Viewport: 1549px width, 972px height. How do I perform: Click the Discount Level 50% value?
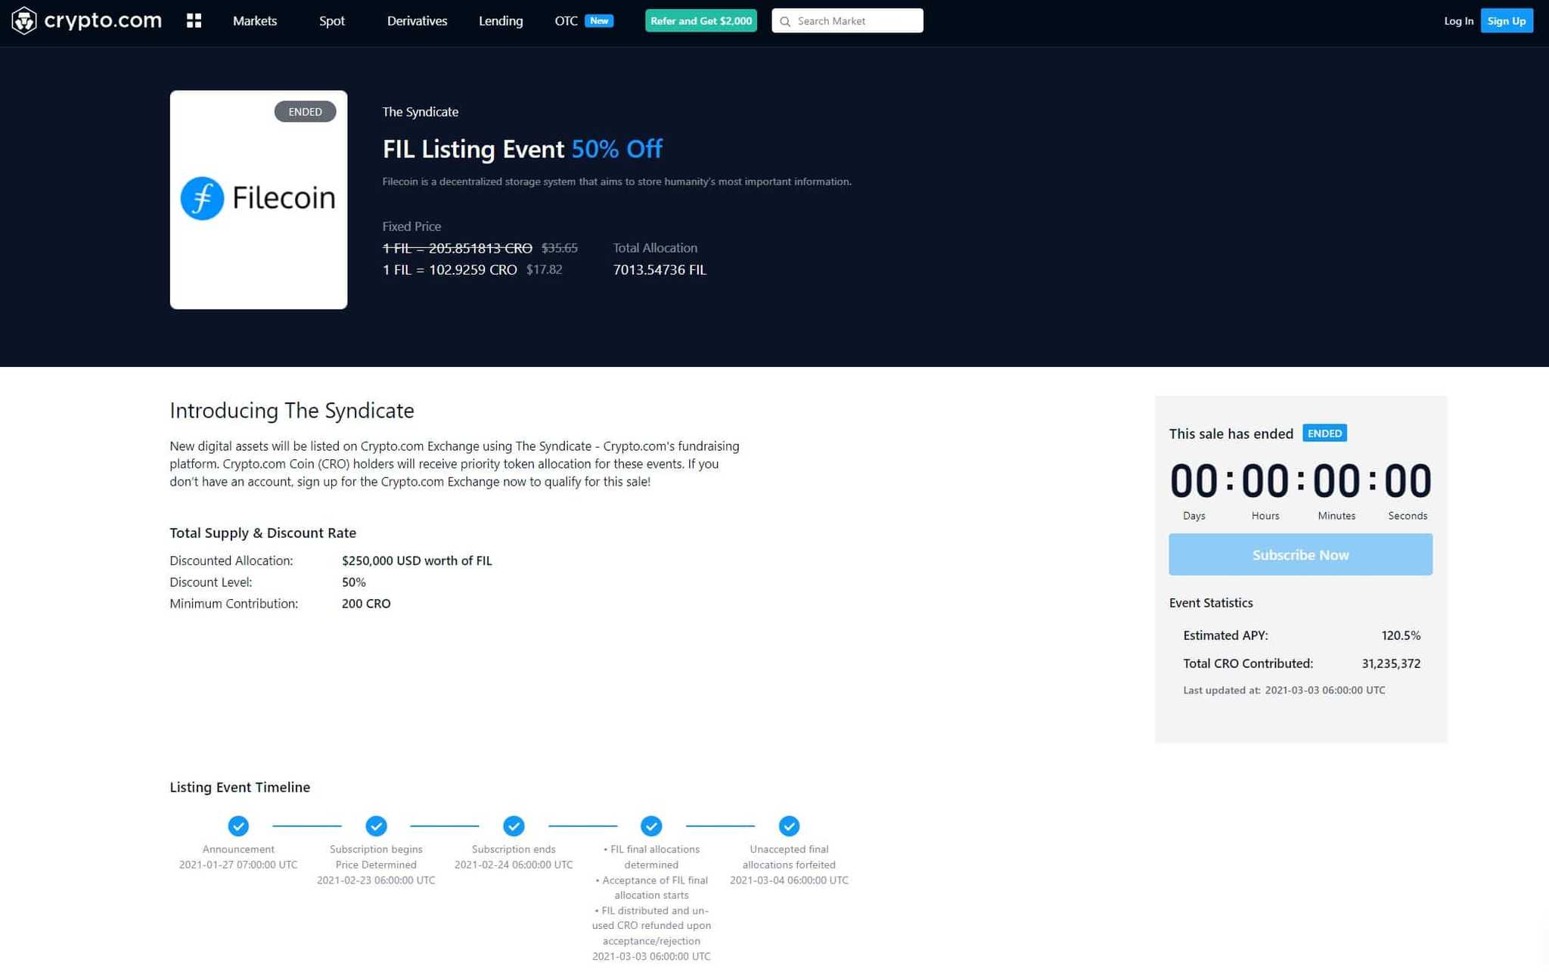tap(353, 582)
